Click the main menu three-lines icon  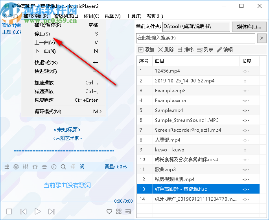pos(44,167)
